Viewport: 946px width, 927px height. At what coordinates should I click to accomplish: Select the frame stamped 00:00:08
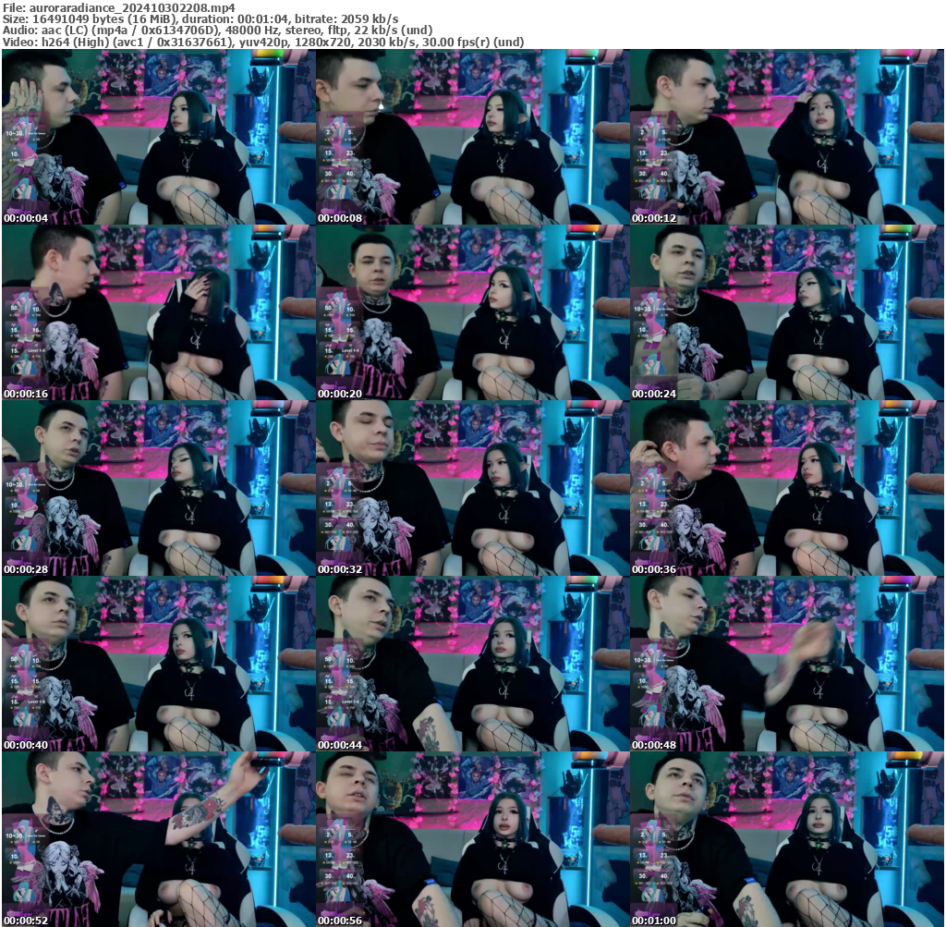pyautogui.click(x=472, y=137)
